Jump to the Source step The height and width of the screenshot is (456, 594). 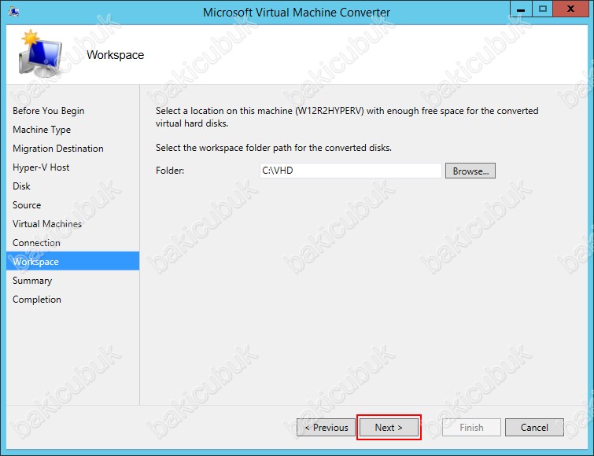click(27, 205)
